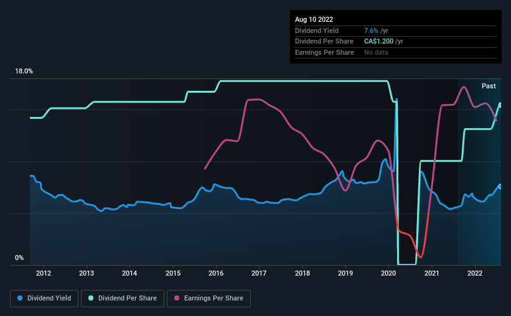Click the pink dot in Earnings Per Share legend
The width and height of the screenshot is (511, 316).
[176, 299]
